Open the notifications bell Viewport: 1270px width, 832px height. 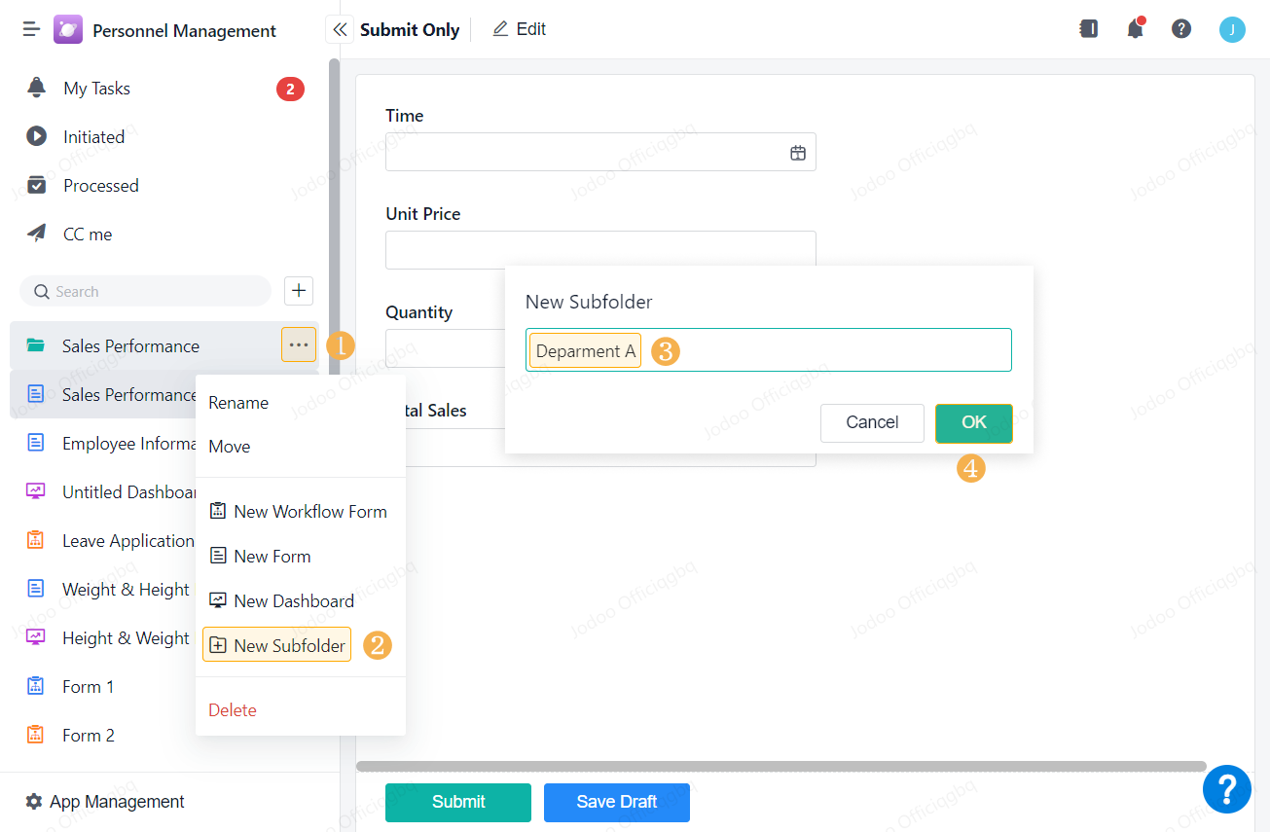pos(1135,29)
